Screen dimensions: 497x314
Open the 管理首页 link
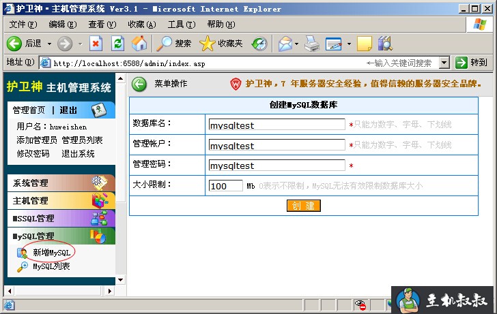pos(29,110)
